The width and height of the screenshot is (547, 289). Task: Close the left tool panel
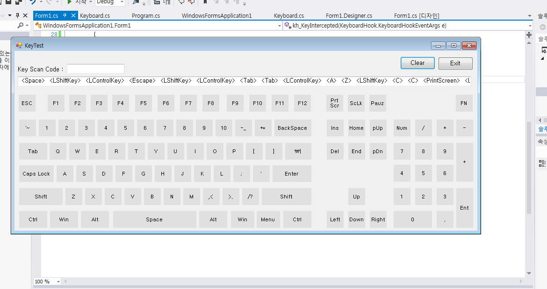point(25,15)
